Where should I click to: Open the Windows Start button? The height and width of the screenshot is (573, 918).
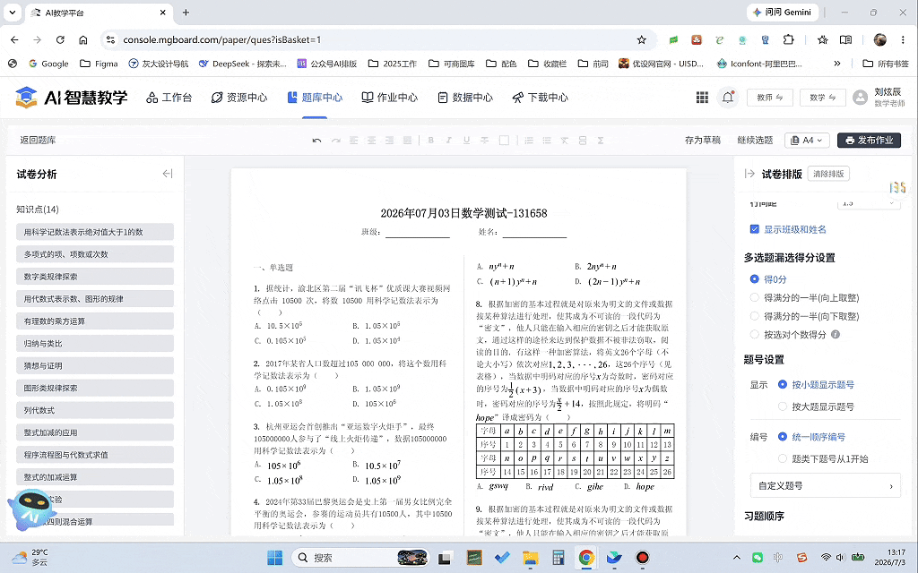[274, 558]
